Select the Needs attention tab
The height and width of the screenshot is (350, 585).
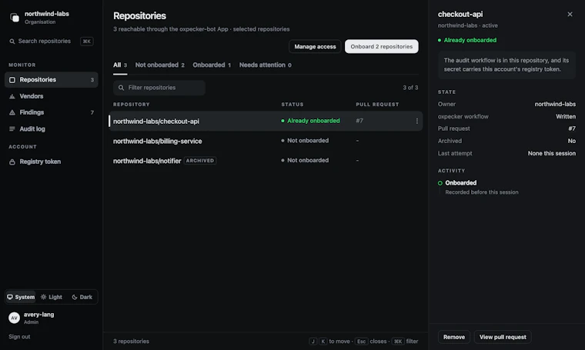[x=266, y=65]
